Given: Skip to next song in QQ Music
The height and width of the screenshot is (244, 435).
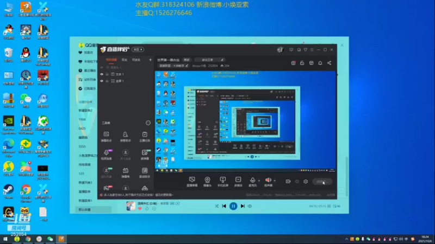Looking at the screenshot, I should (x=243, y=206).
